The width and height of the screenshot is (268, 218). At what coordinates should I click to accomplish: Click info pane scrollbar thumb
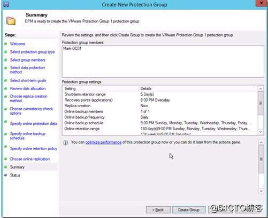coord(261,159)
